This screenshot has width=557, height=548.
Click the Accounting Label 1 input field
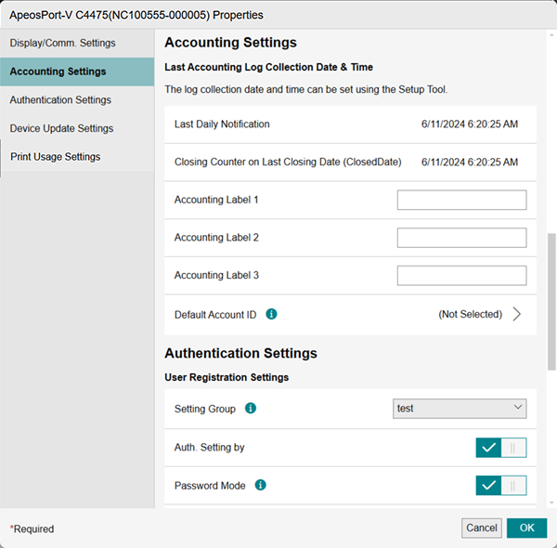pos(461,200)
